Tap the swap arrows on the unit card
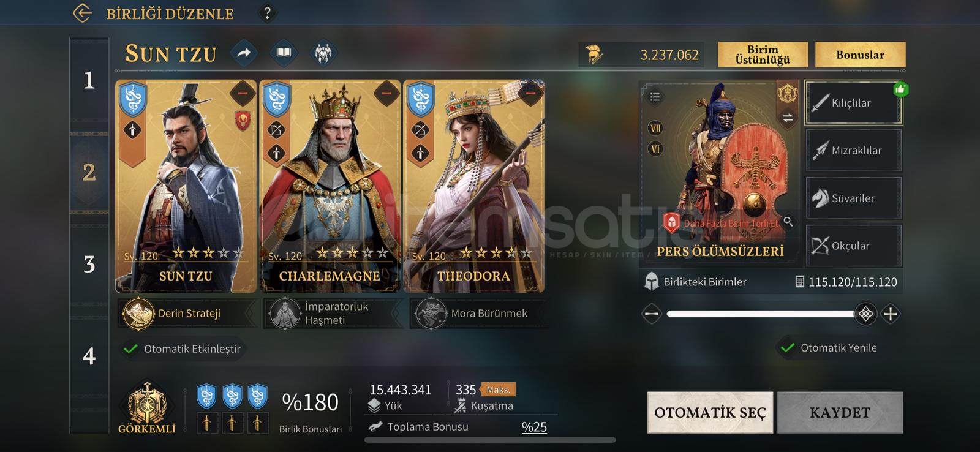 pyautogui.click(x=788, y=118)
